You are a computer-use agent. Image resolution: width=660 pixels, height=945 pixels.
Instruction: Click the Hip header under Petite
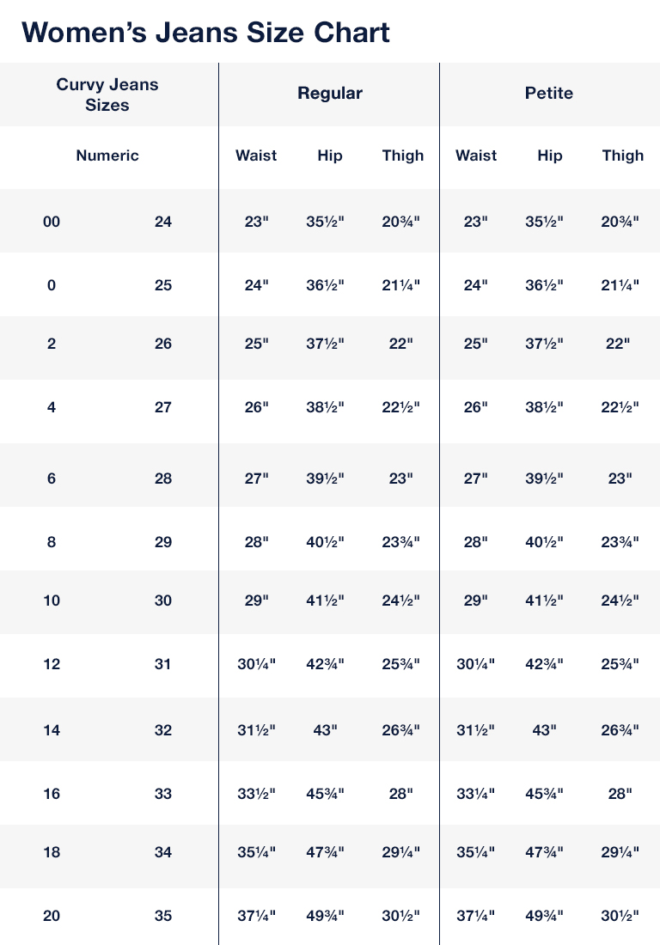pyautogui.click(x=550, y=155)
